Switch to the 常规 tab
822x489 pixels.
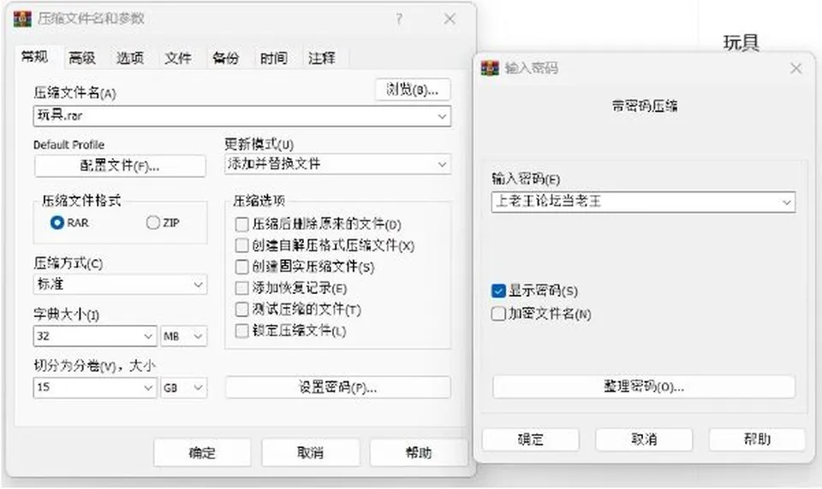pos(35,56)
